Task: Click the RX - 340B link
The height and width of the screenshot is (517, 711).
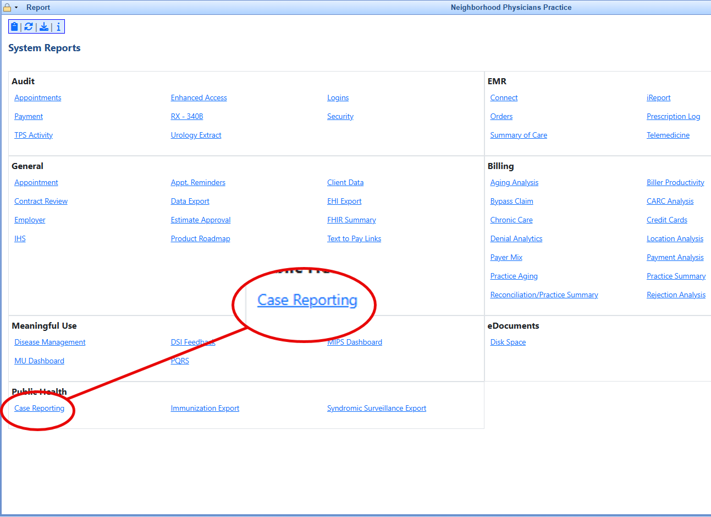Action: point(187,117)
